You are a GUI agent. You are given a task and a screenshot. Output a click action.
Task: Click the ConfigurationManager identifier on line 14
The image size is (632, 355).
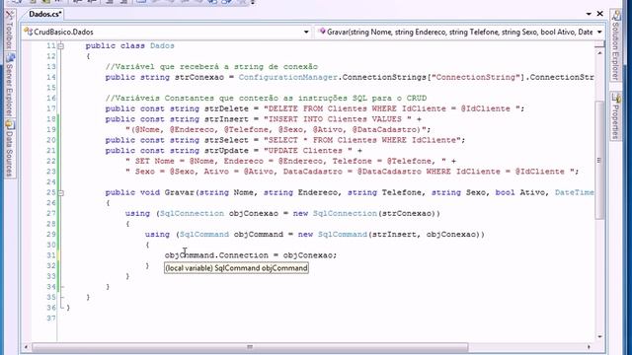click(287, 77)
